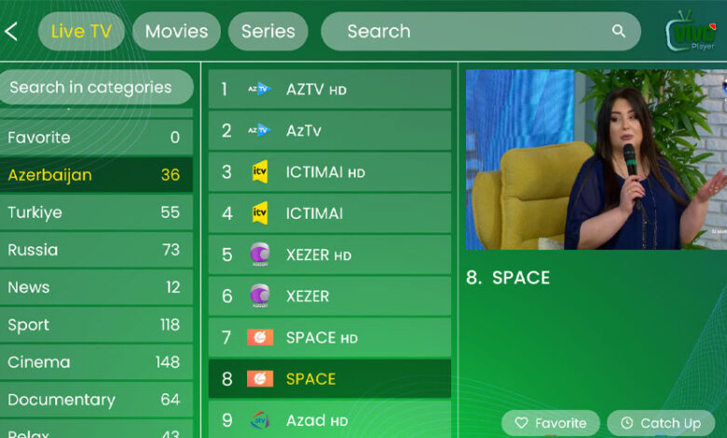Select AZTV HD channel logo
This screenshot has height=438, width=727.
coord(259,89)
